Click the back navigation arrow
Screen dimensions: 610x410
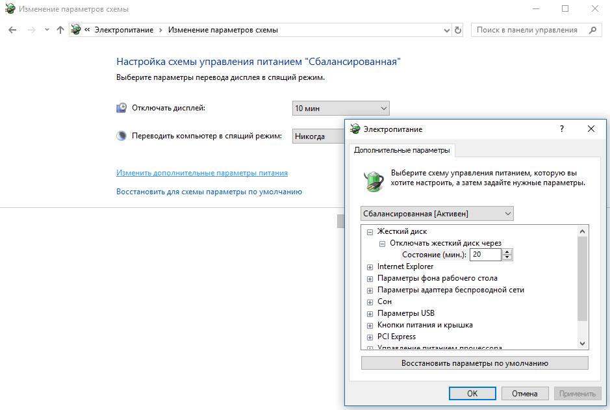click(x=12, y=30)
